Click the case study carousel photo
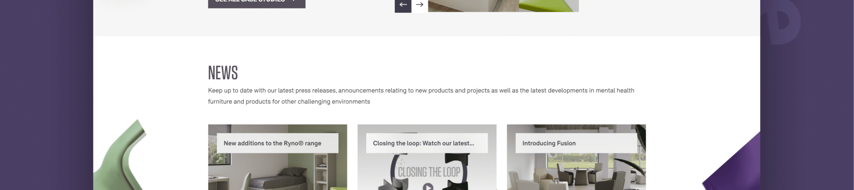854x190 pixels. pos(503,5)
